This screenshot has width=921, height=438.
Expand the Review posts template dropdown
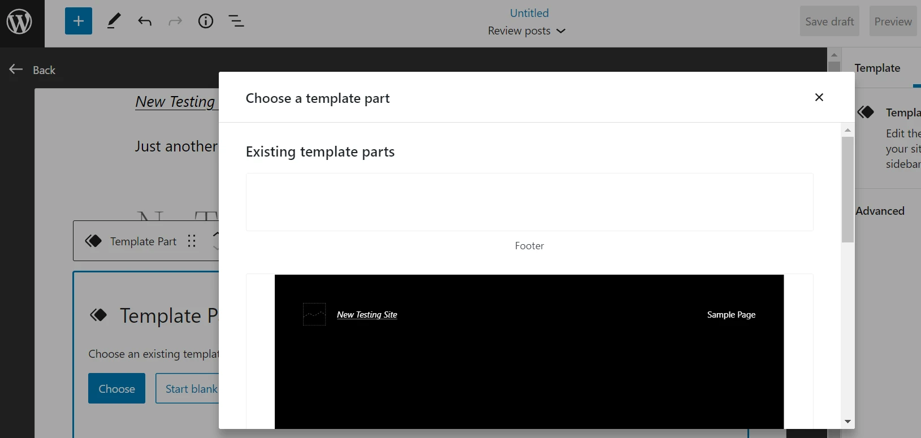click(x=526, y=31)
